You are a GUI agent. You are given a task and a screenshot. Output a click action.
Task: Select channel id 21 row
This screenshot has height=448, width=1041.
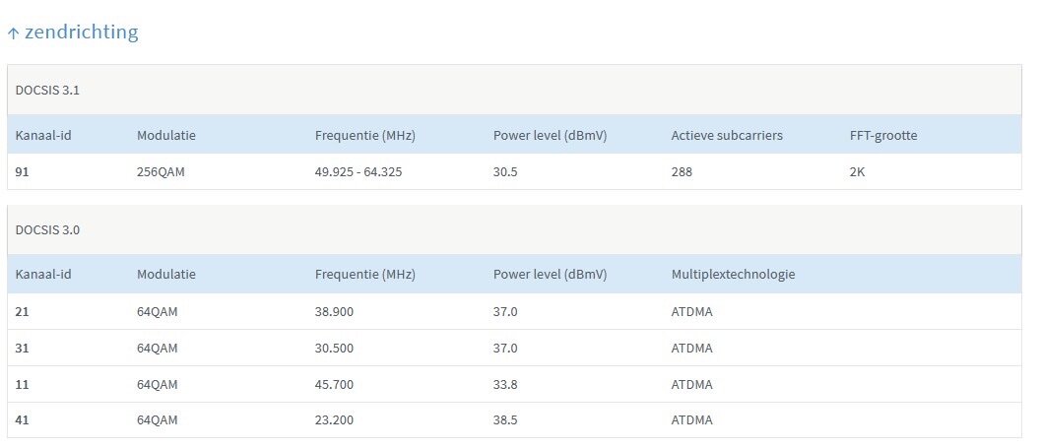click(23, 311)
